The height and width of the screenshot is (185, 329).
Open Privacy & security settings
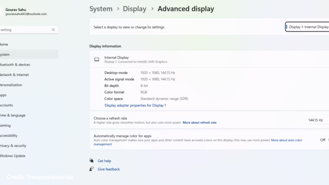coord(29,146)
